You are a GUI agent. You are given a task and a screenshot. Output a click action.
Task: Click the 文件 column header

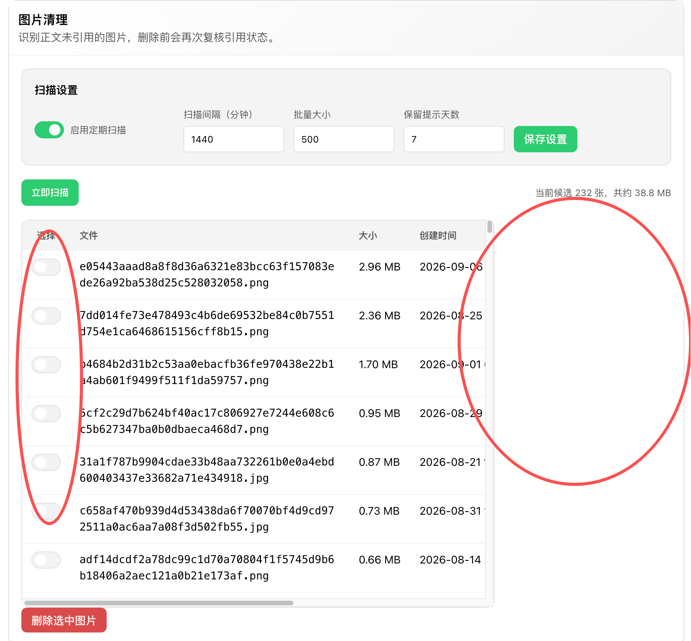pyautogui.click(x=89, y=236)
